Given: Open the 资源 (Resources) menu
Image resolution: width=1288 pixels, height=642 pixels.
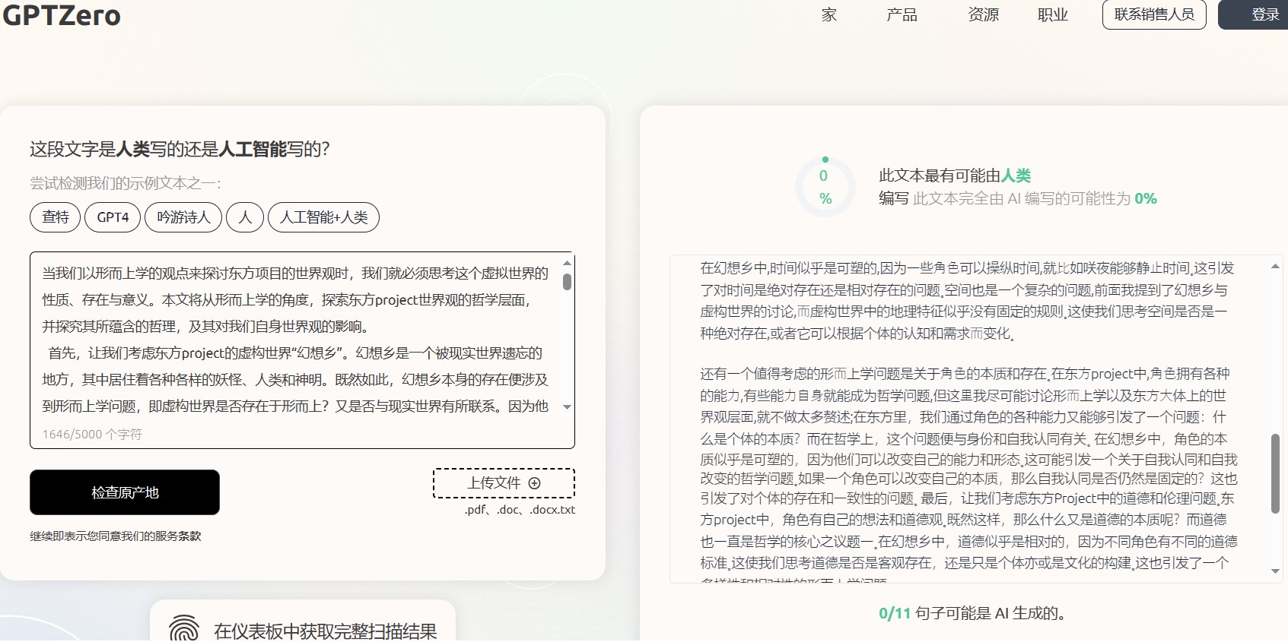Looking at the screenshot, I should pyautogui.click(x=983, y=14).
